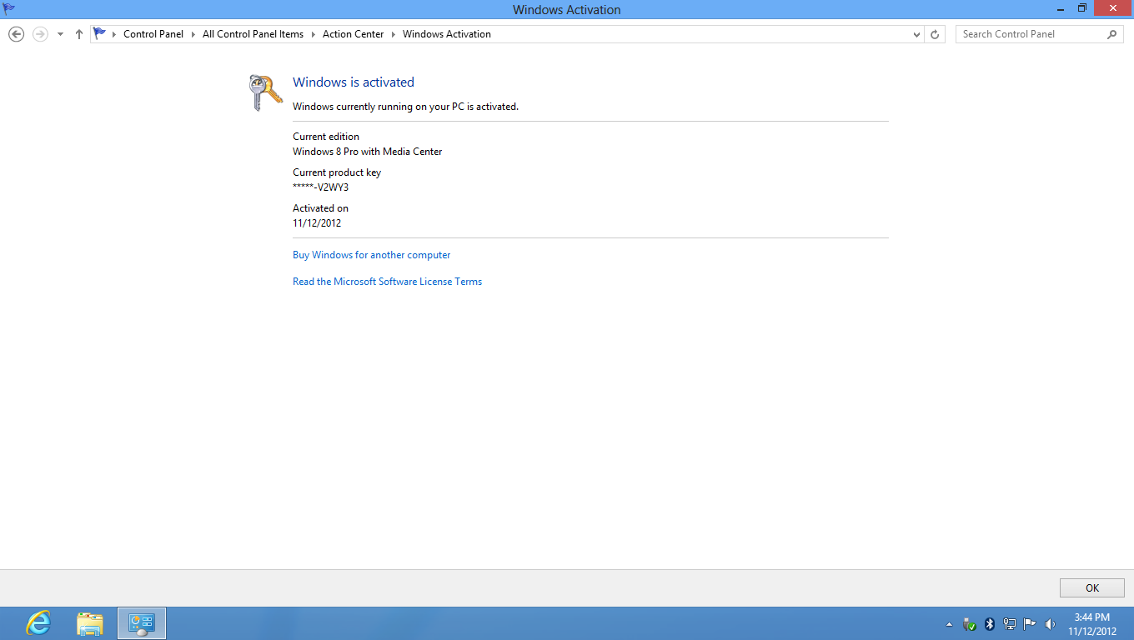The image size is (1134, 640).
Task: Open Action Center flag in system tray
Action: [1030, 623]
